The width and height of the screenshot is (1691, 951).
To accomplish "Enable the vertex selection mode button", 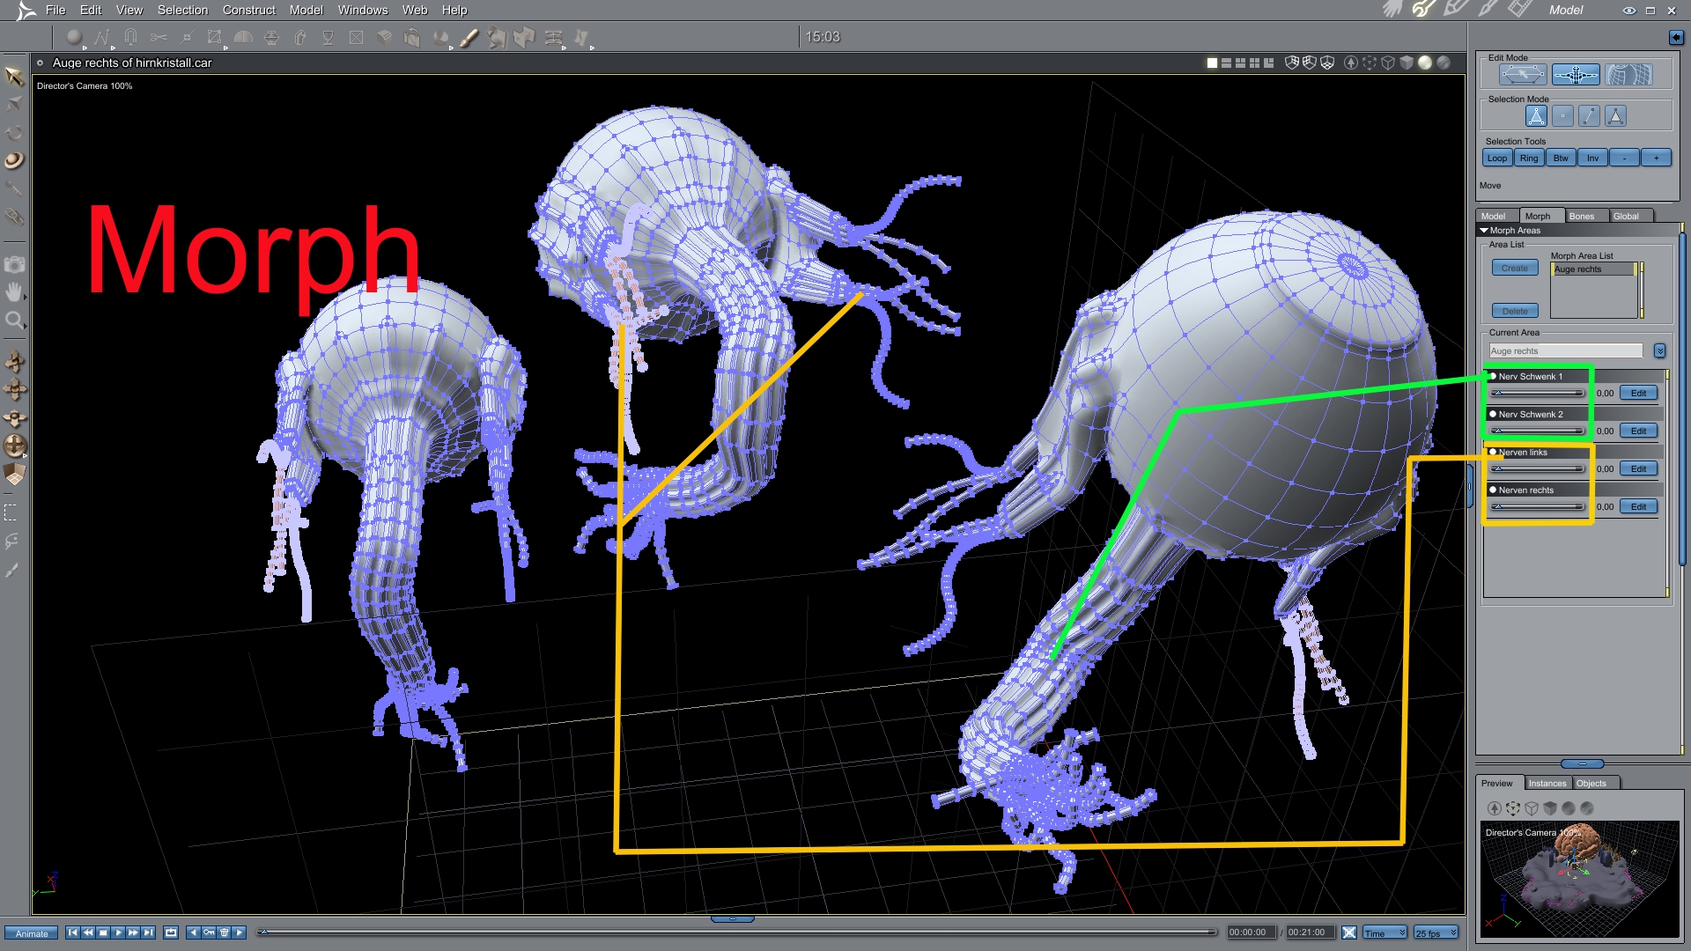I will click(1562, 115).
